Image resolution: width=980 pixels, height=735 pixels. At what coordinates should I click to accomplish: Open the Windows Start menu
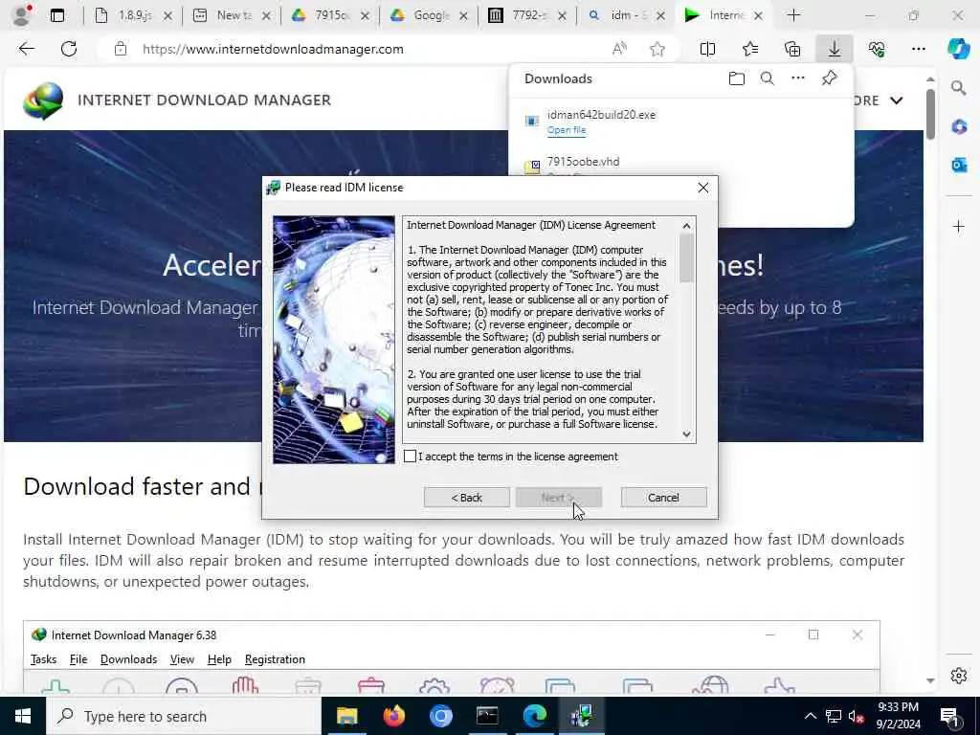click(23, 716)
